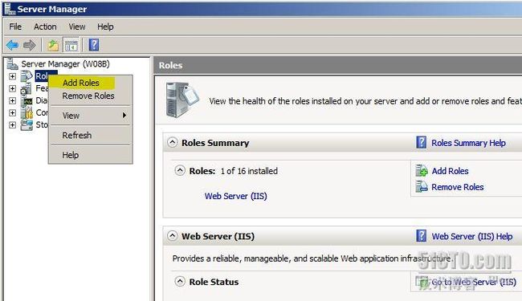Viewport: 522px width, 301px height.
Task: Click the '1 of 16 installed' text
Action: coord(249,171)
